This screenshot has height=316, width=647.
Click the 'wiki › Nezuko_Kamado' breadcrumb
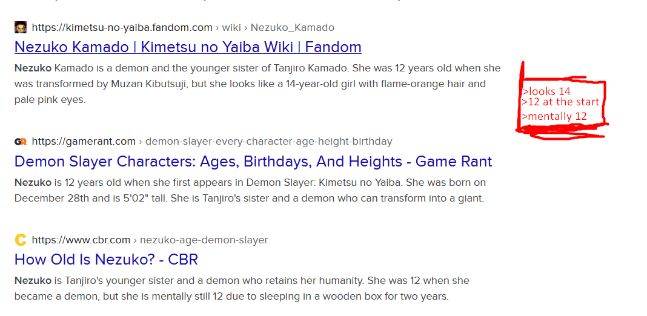278,27
